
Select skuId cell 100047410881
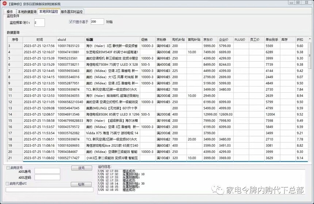pyautogui.click(x=70, y=52)
